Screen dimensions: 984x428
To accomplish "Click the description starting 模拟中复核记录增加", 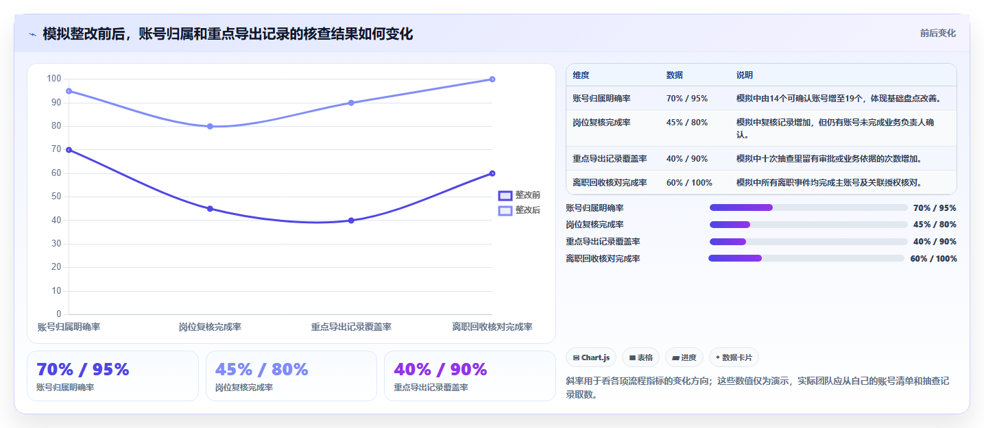I will (835, 129).
